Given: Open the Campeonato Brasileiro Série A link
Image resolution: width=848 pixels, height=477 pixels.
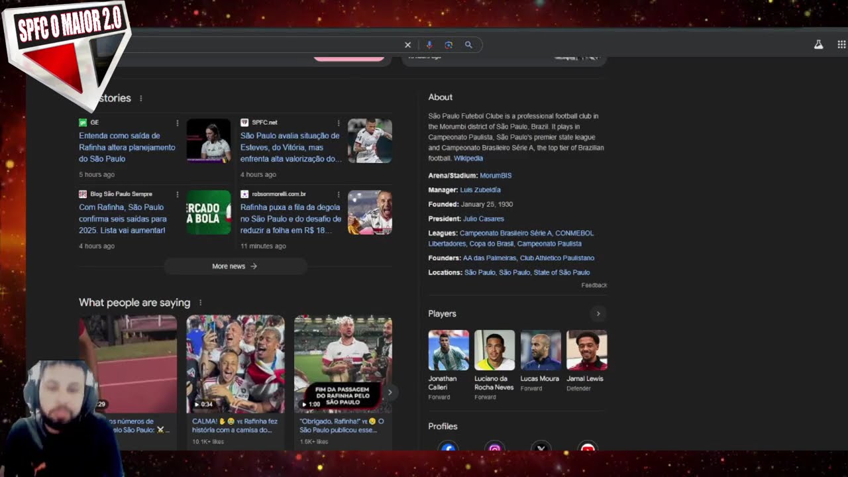Looking at the screenshot, I should pos(505,233).
